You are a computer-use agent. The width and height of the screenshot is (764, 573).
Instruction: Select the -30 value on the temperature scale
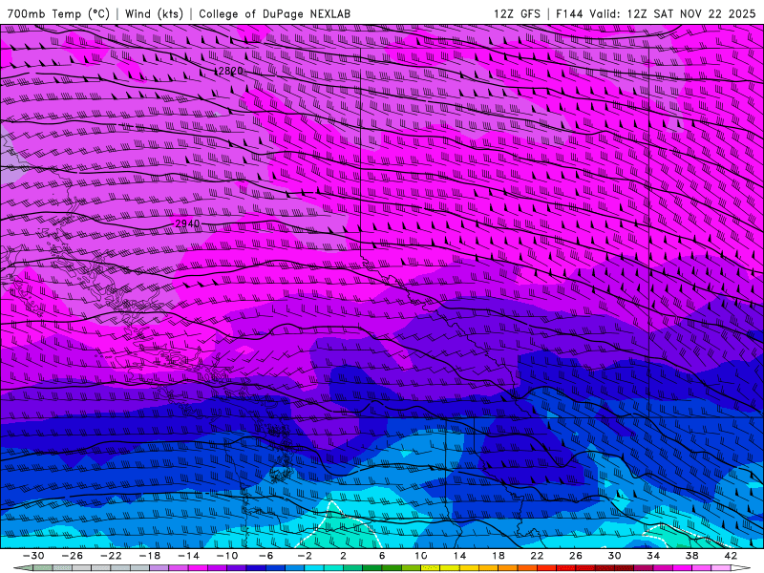coord(33,556)
